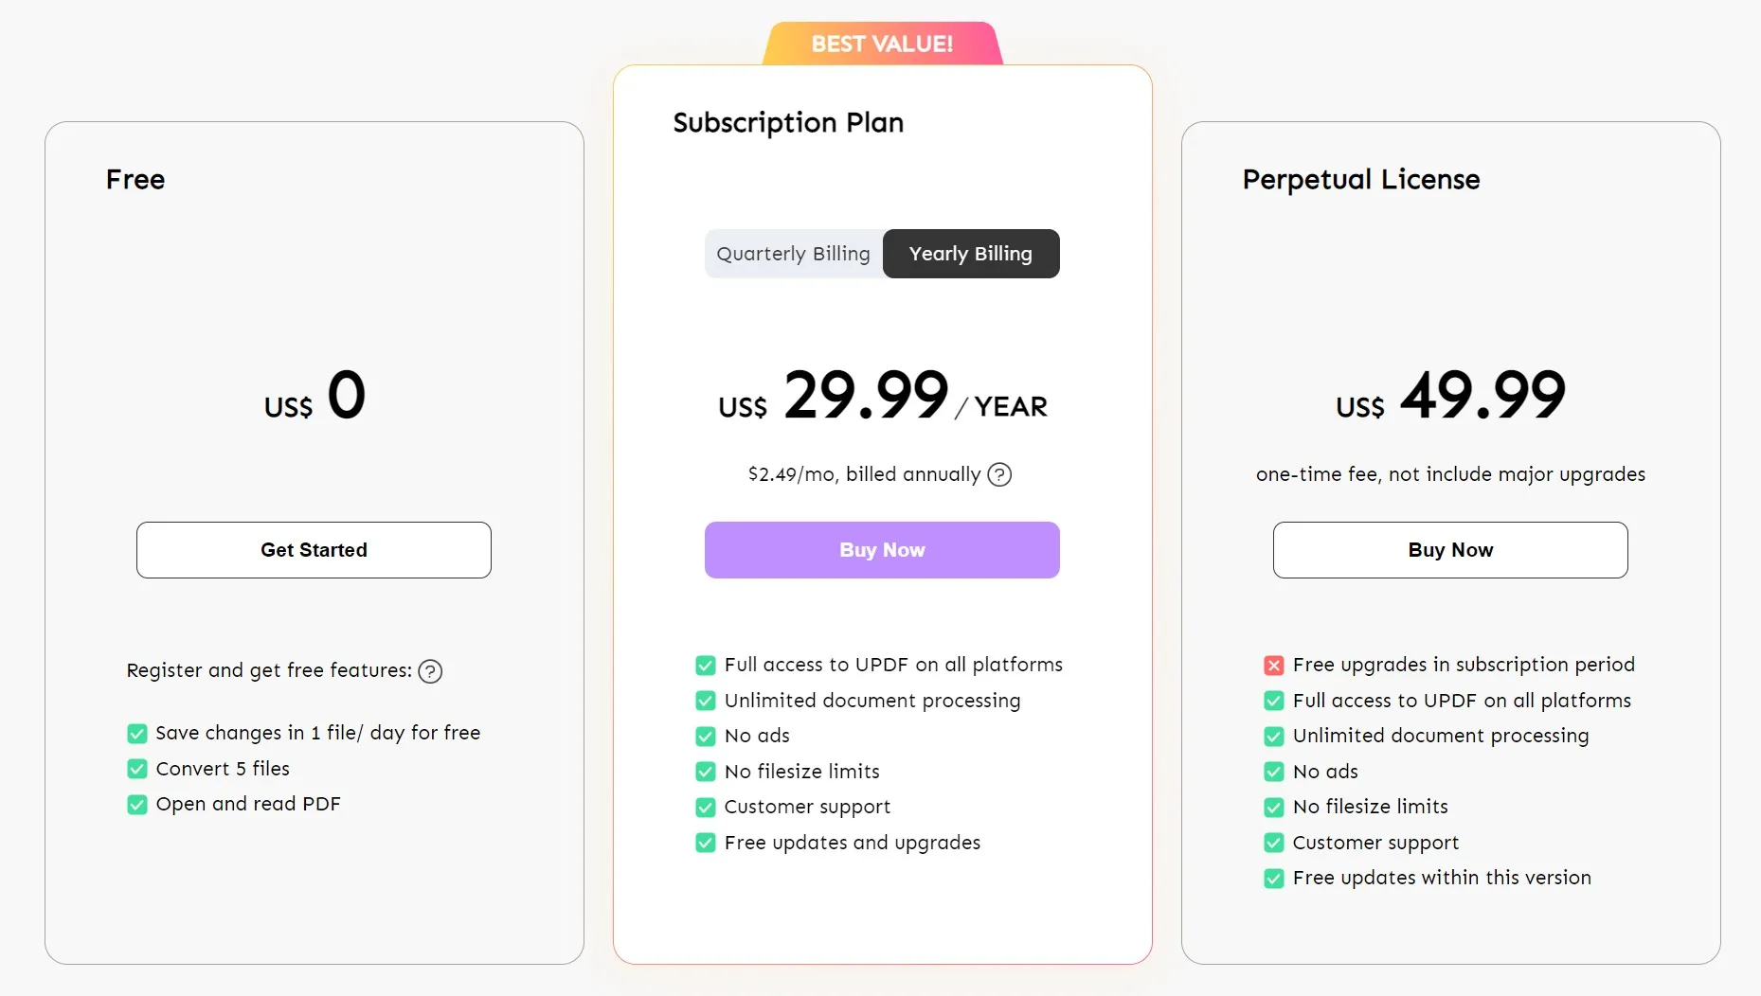
Task: Select Yearly Billing option
Action: pyautogui.click(x=970, y=254)
